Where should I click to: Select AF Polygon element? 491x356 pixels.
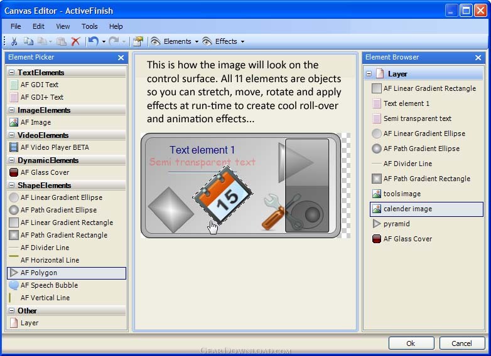coord(67,273)
